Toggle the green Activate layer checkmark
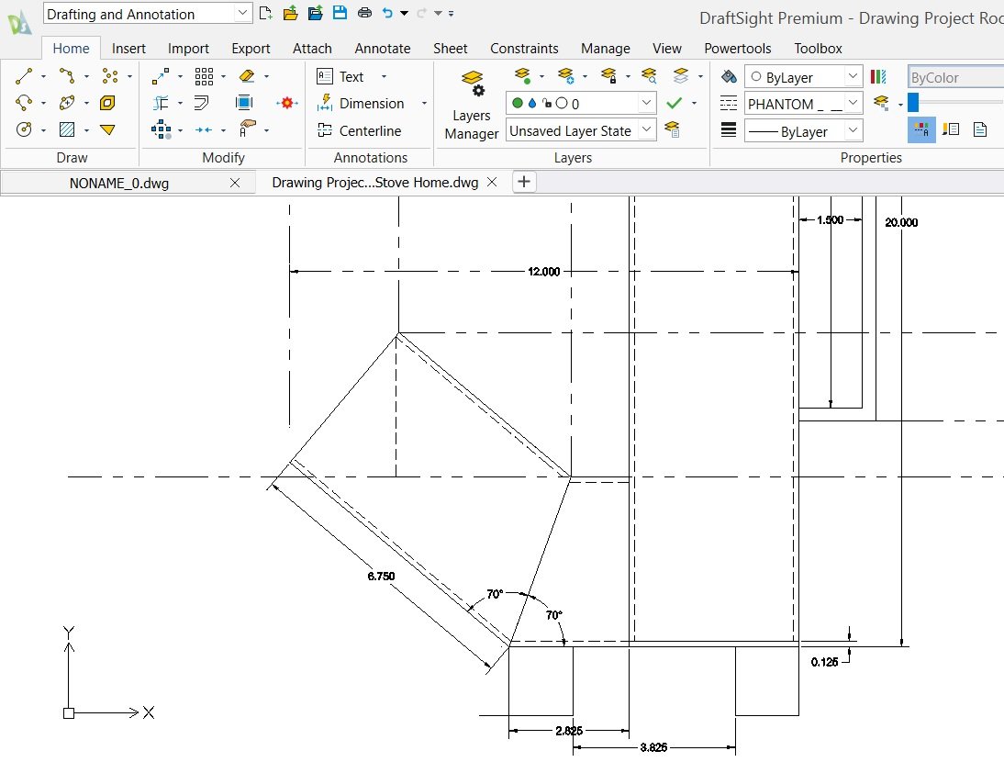 (675, 103)
